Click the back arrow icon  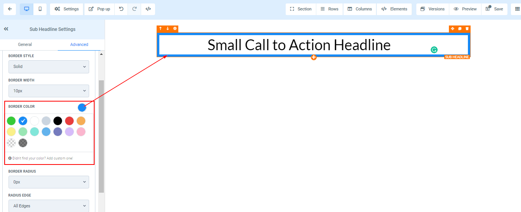click(9, 9)
